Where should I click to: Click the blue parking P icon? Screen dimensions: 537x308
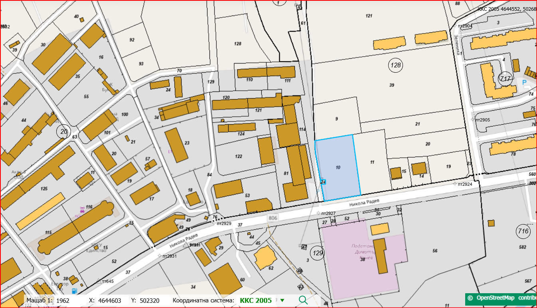tap(525, 83)
